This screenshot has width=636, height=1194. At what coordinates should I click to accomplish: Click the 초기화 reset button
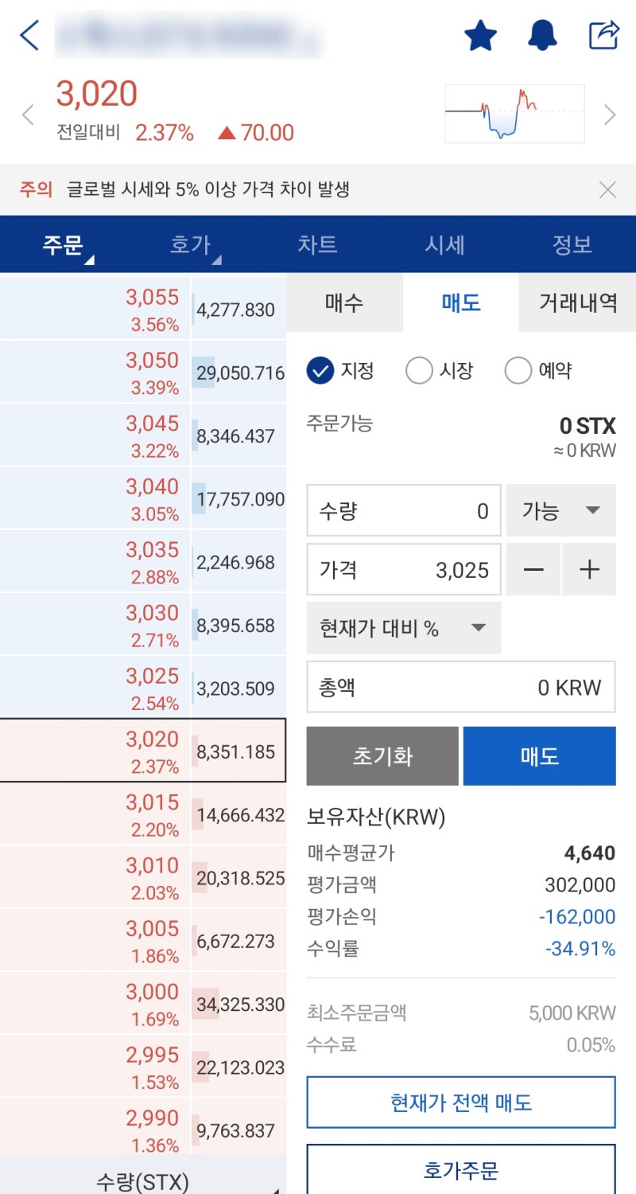[382, 756]
